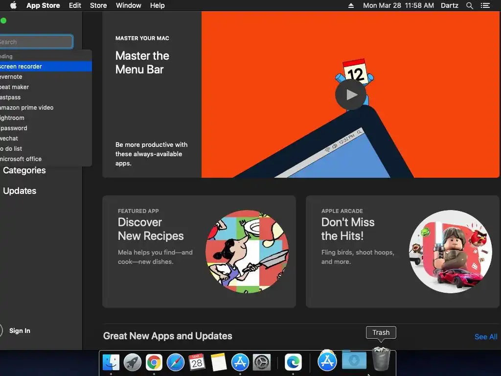Open the Don't Miss the Hits card

[x=403, y=252]
